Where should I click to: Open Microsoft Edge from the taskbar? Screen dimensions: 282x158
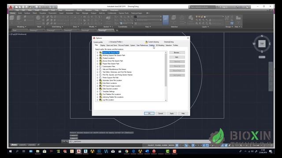click(134, 151)
